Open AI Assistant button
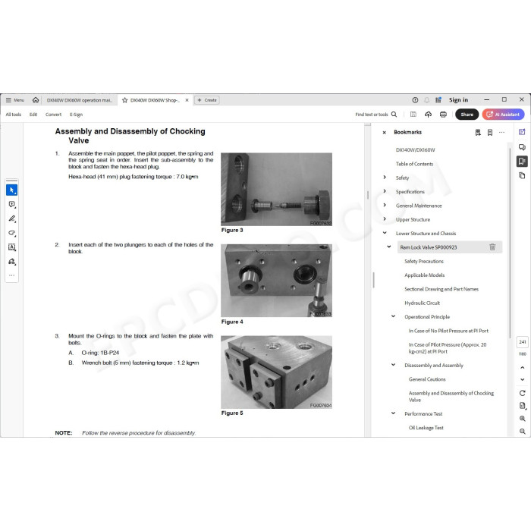Image resolution: width=531 pixels, height=531 pixels. (x=503, y=115)
